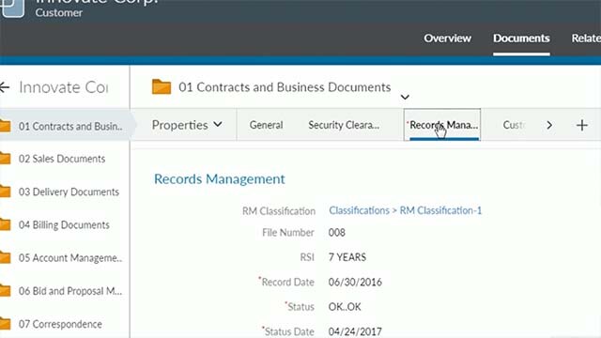Click the Records Management section heading
The image size is (601, 338).
220,179
